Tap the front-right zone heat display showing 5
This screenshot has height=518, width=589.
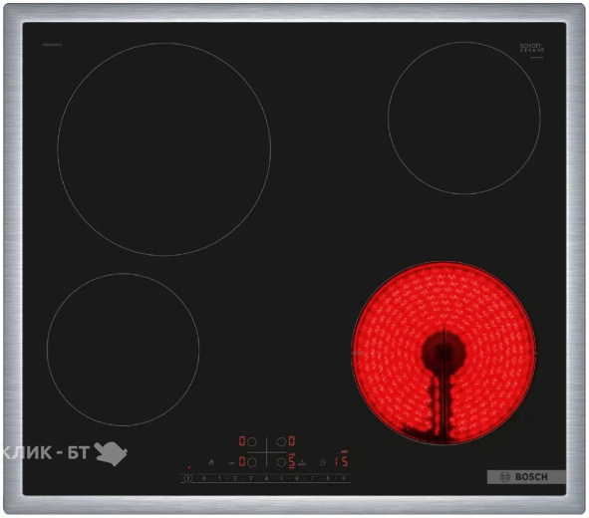(292, 461)
